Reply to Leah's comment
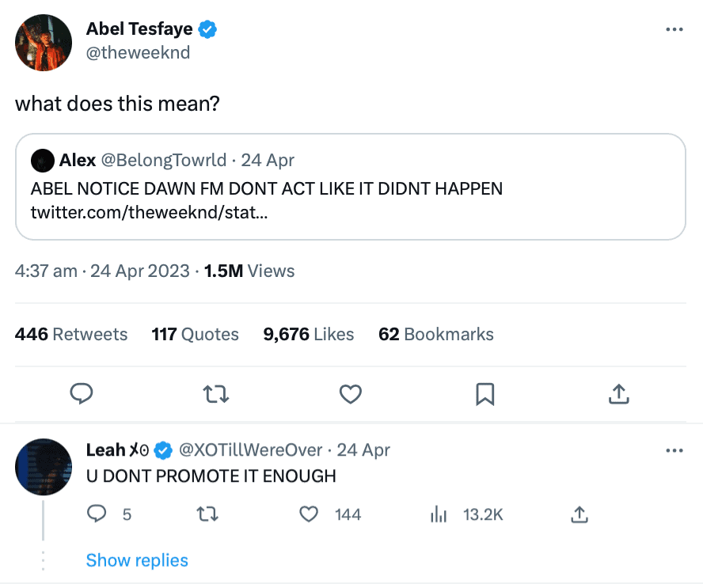703x584 pixels. (x=97, y=515)
